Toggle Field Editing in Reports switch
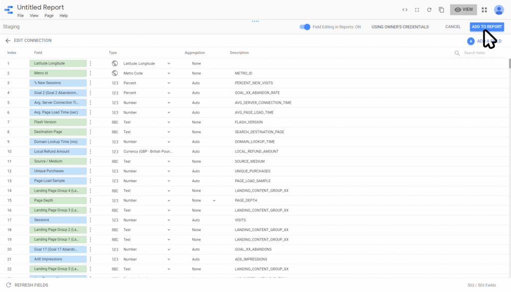The width and height of the screenshot is (511, 292). click(x=304, y=27)
